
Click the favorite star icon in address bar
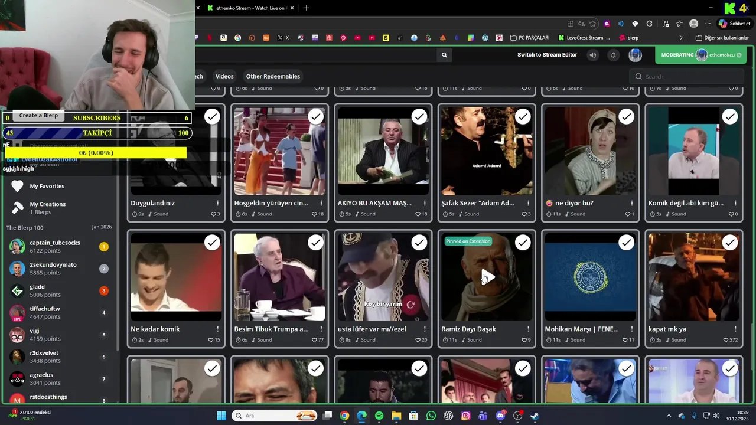[x=592, y=24]
